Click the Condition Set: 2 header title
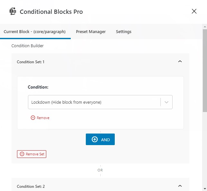This screenshot has height=191, width=207. (x=31, y=186)
